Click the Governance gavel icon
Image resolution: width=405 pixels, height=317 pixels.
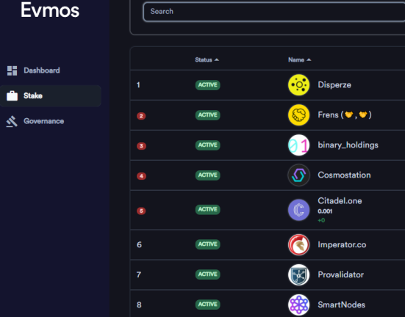[12, 121]
